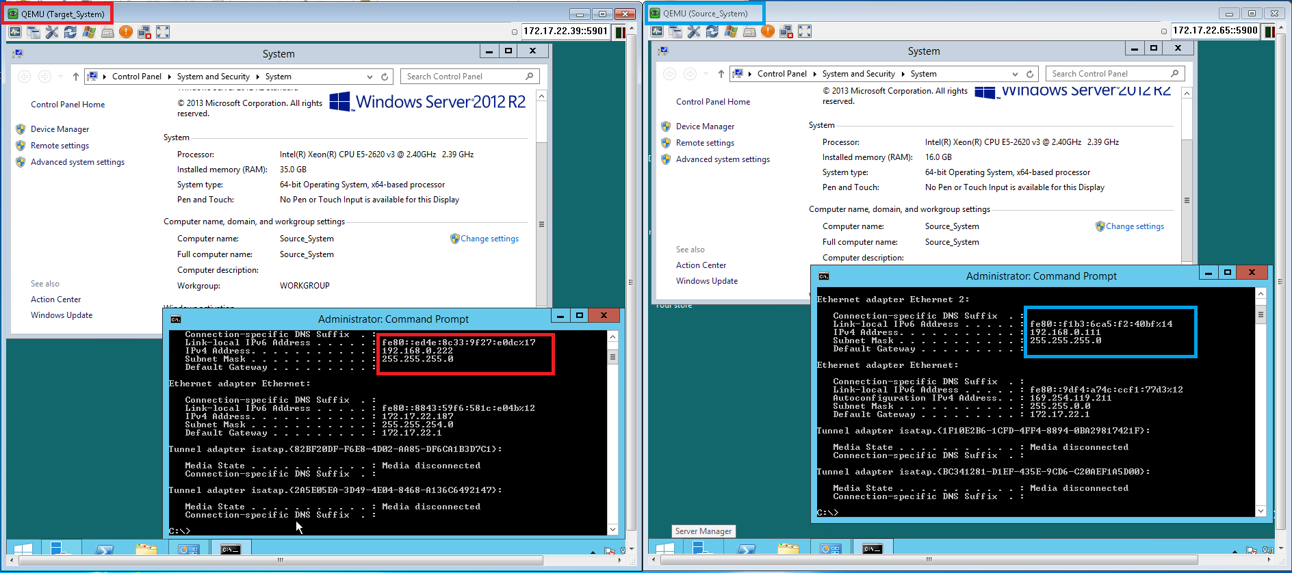Expand address bar dropdown in Source_System System window
This screenshot has width=1292, height=573.
point(1015,74)
